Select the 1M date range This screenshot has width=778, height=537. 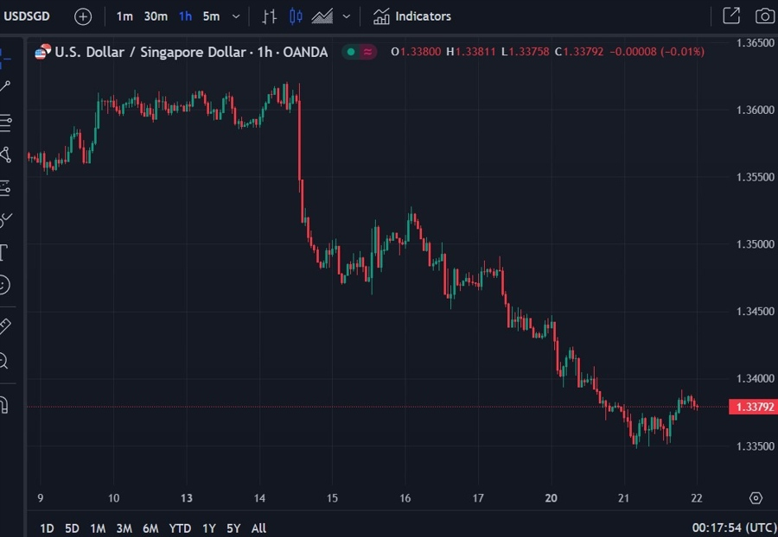tap(98, 528)
